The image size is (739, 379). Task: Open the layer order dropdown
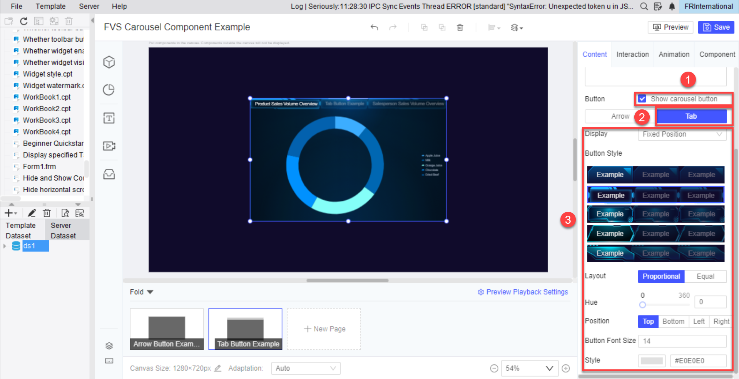[517, 28]
